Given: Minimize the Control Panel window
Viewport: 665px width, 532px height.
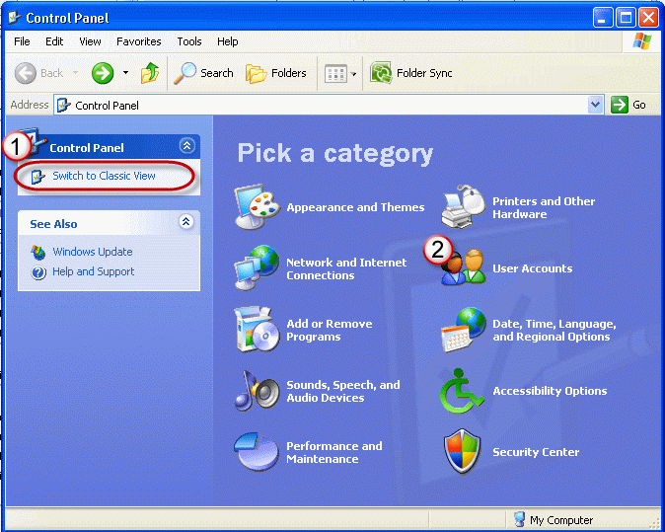Looking at the screenshot, I should [x=602, y=18].
